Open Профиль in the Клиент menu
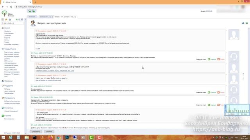This screenshot has width=250, height=140. (x=7, y=31)
